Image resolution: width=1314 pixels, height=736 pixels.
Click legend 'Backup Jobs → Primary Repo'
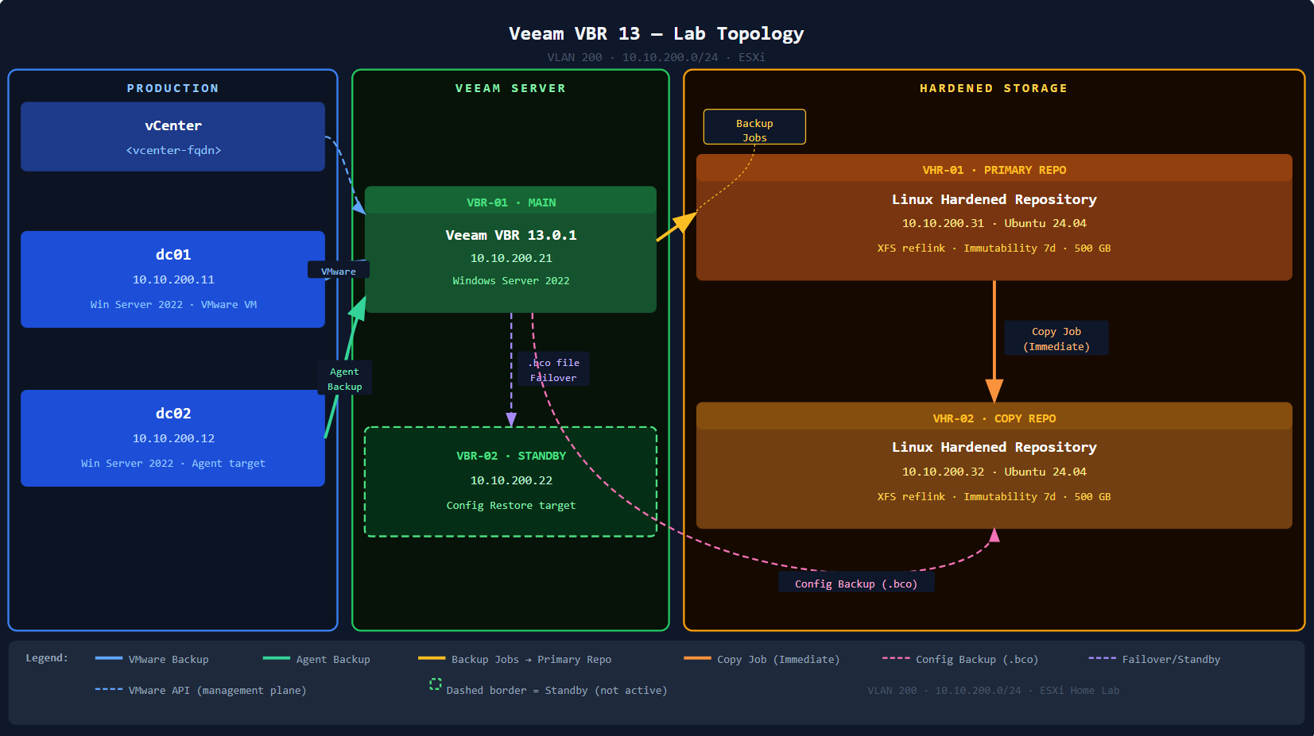pos(515,659)
